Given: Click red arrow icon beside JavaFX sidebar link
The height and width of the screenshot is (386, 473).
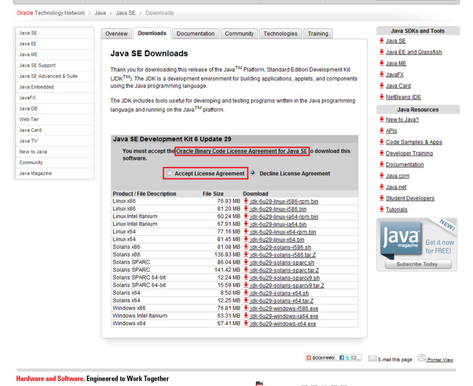Looking at the screenshot, I should 381,74.
